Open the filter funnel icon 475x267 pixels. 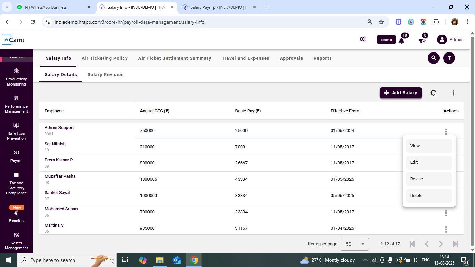[x=449, y=58]
